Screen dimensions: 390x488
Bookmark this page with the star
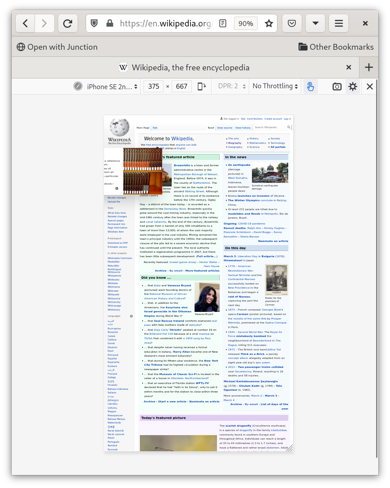pos(269,23)
